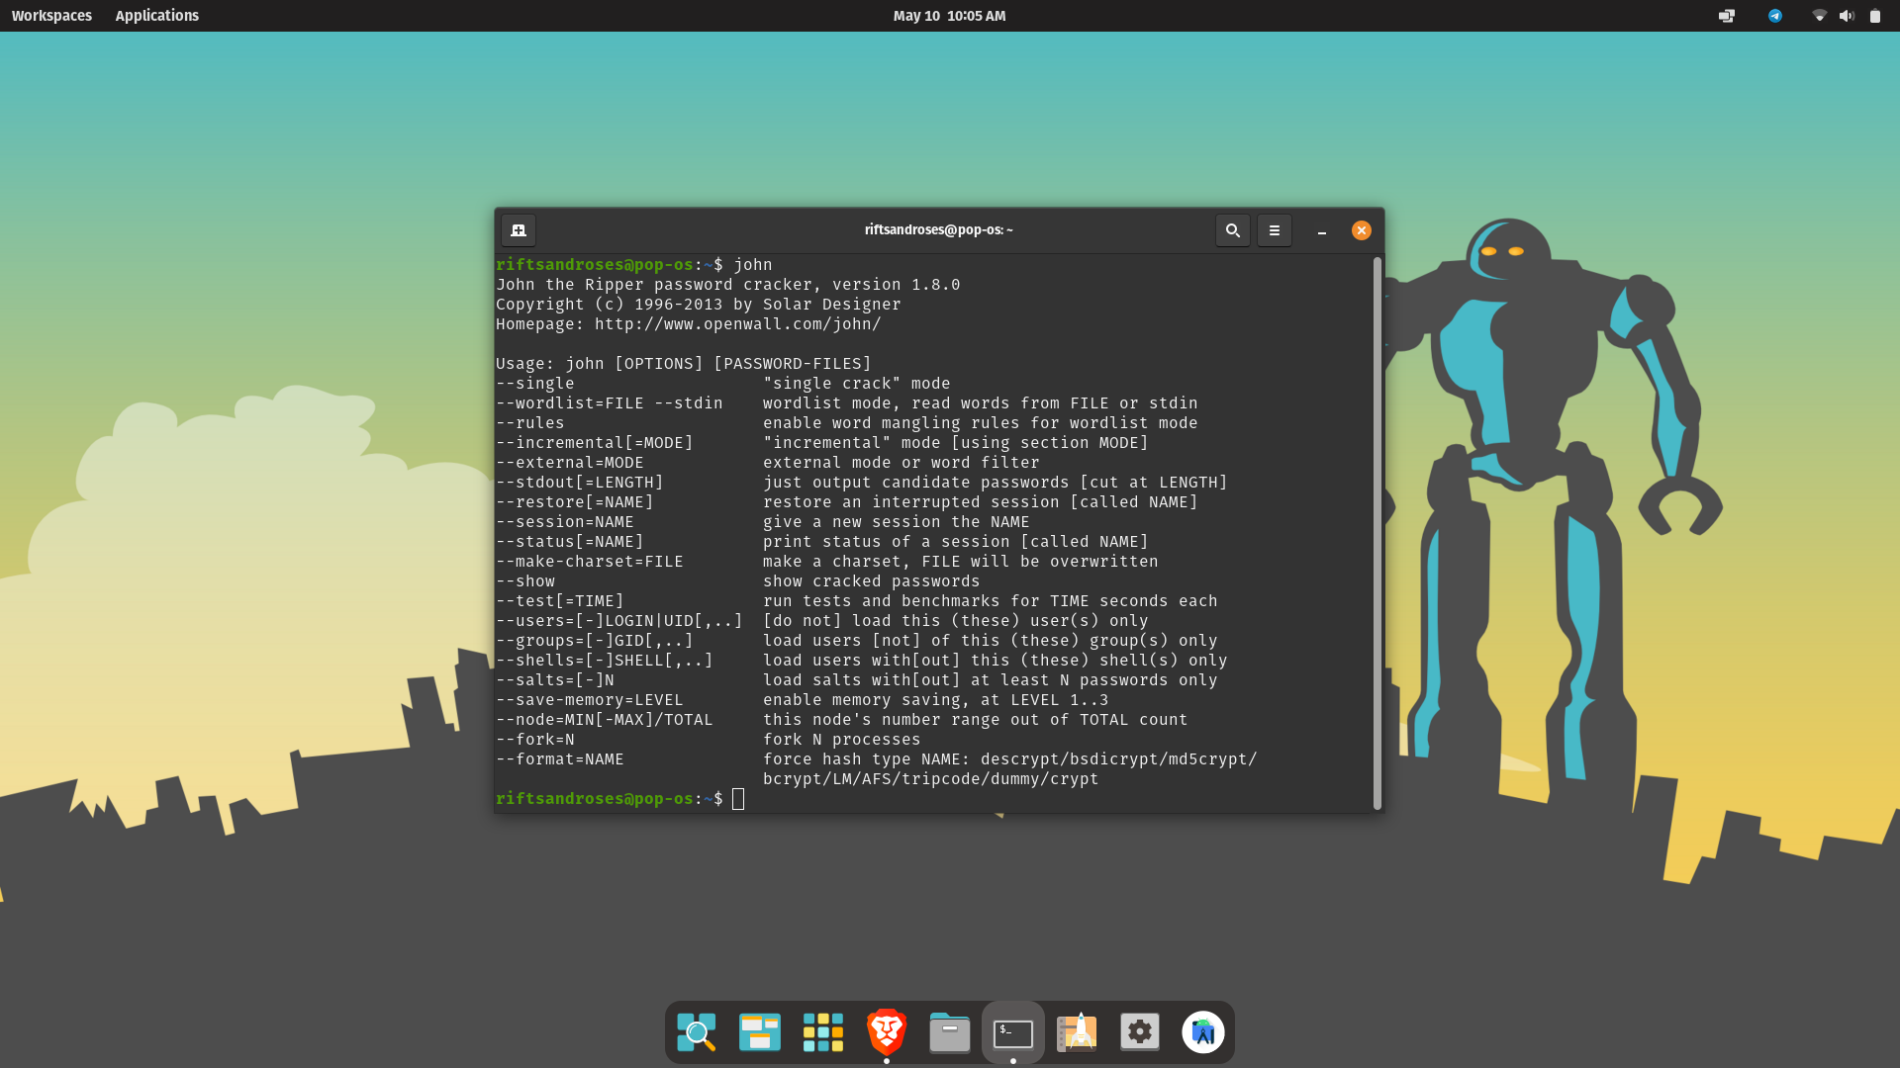Viewport: 1900px width, 1068px height.
Task: Click the "--status[=NAME]" option text
Action: 570,542
